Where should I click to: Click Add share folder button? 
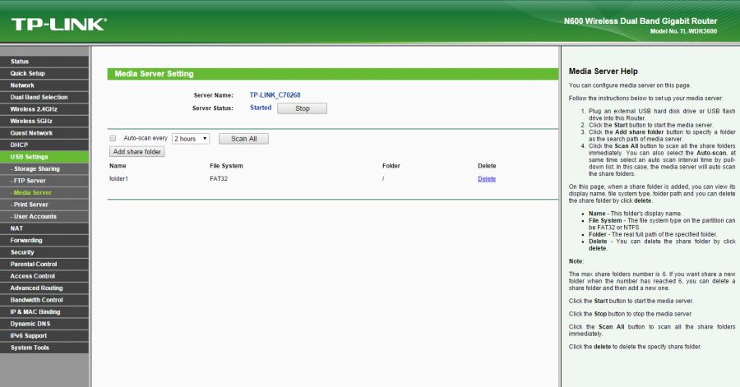tap(137, 152)
